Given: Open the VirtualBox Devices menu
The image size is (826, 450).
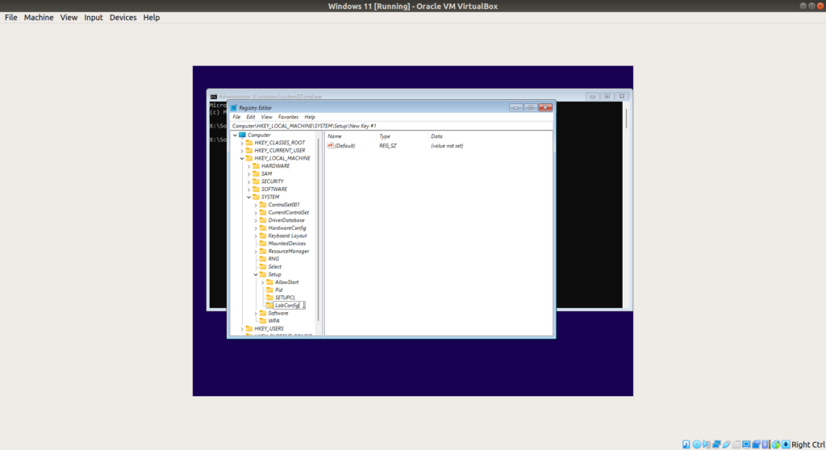Looking at the screenshot, I should [123, 18].
